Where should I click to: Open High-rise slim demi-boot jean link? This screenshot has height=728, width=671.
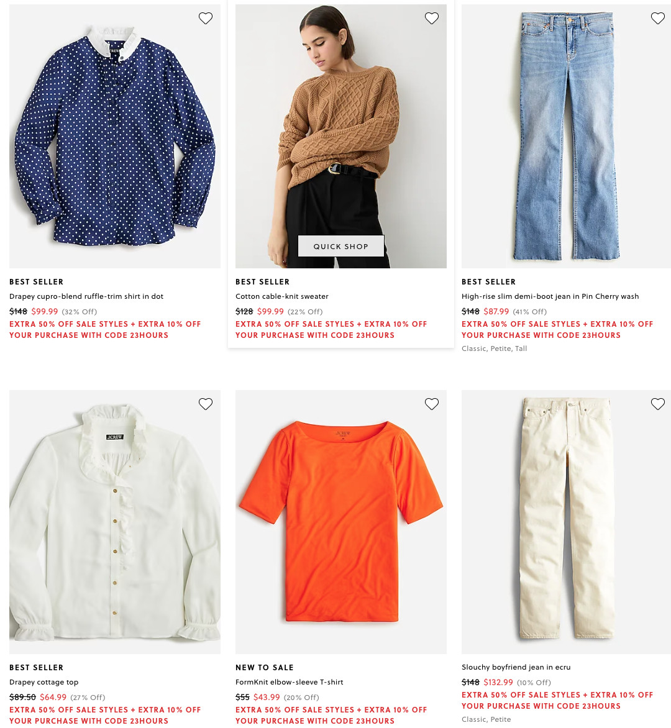[550, 296]
